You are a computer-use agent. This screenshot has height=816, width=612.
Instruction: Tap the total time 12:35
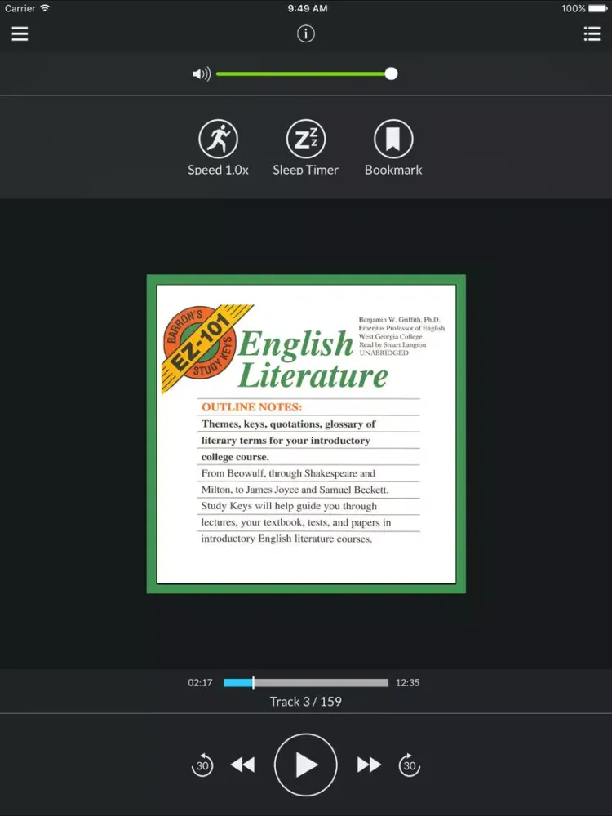[407, 683]
